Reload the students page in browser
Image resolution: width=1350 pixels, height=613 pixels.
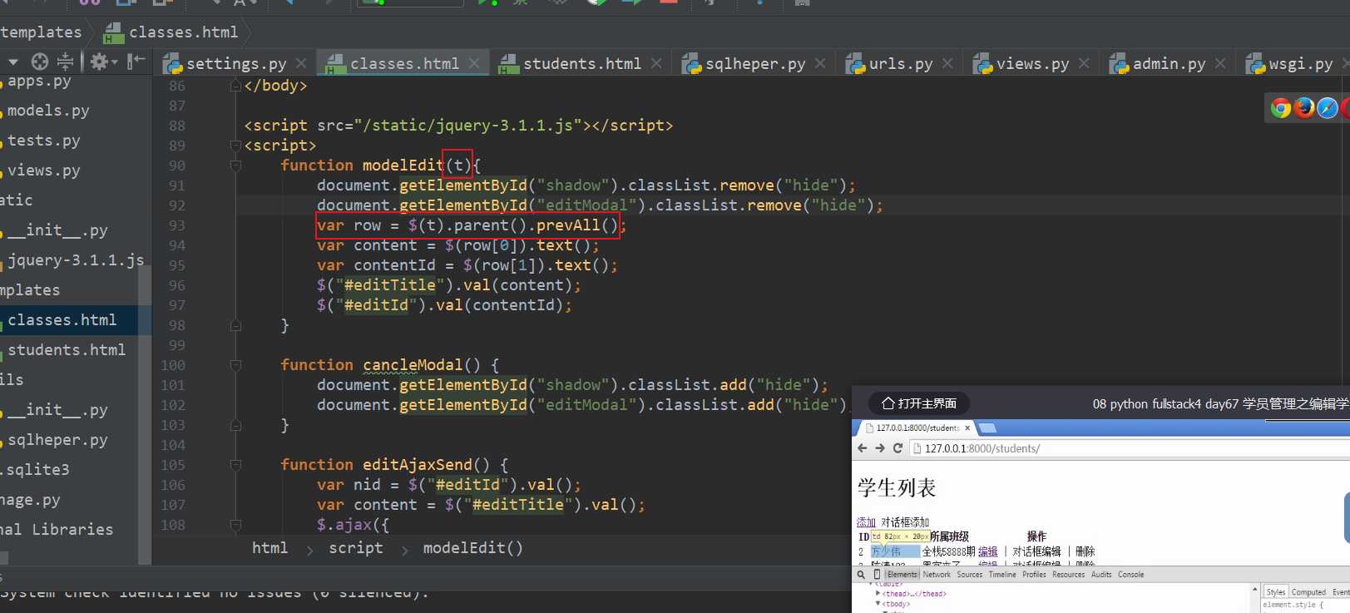(x=898, y=447)
